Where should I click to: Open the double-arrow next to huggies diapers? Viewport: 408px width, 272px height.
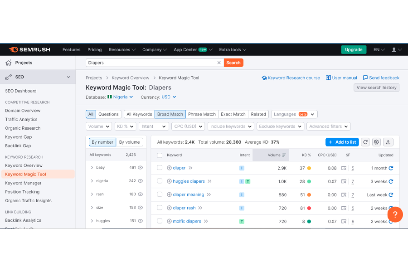(210, 181)
